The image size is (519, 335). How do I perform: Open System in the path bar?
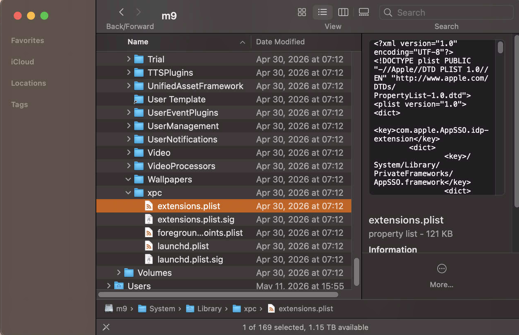[x=157, y=309]
